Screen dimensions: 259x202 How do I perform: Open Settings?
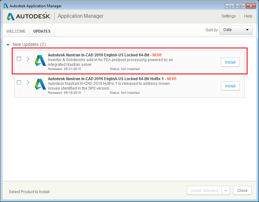pos(229,16)
